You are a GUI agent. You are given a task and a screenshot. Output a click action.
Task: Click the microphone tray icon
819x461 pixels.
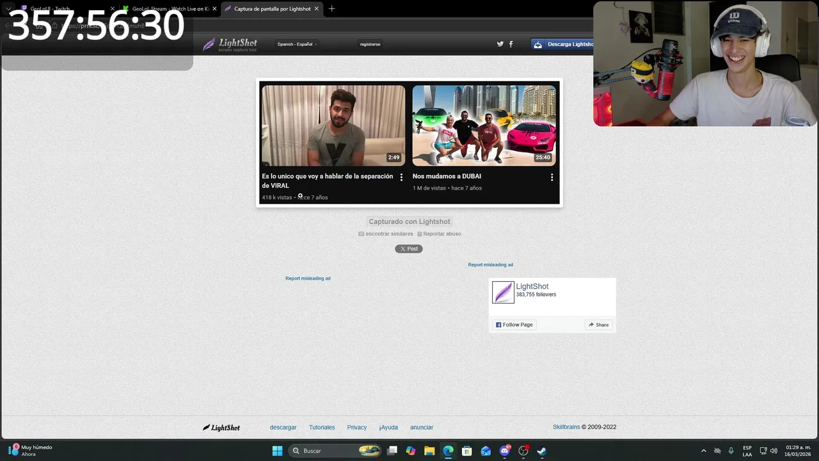[731, 451]
